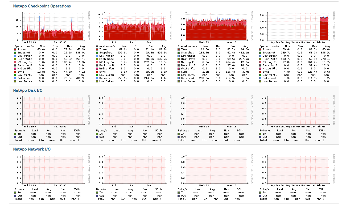This screenshot has width=342, height=204.
Task: Click the NetApp Disk I/O heading
Action: (28, 90)
